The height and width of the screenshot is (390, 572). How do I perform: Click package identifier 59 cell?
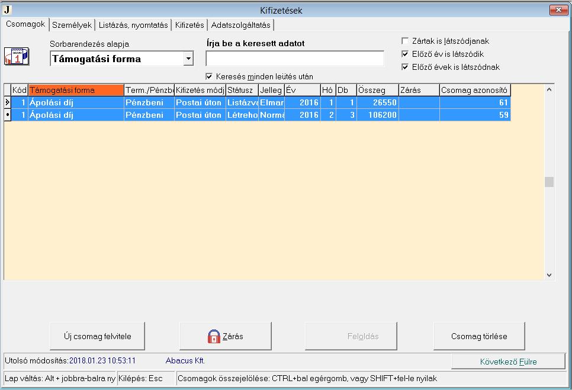point(475,115)
